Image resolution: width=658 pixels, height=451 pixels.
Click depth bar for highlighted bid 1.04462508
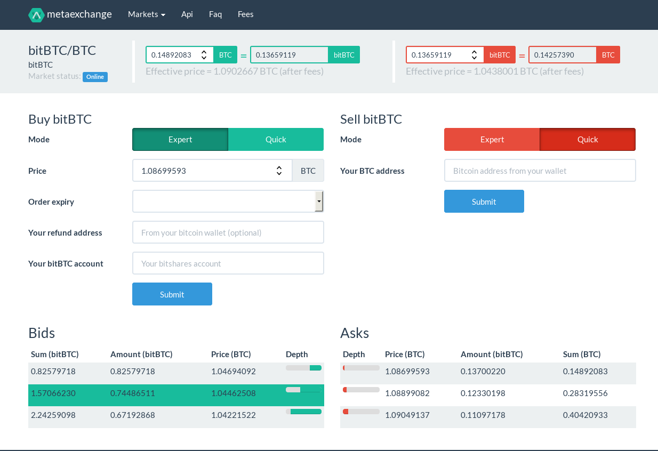pos(303,390)
